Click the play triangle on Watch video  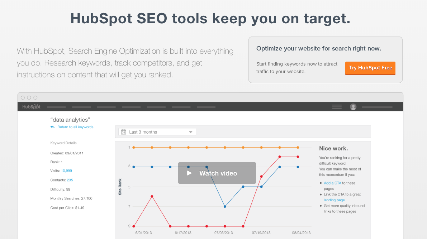coord(190,173)
